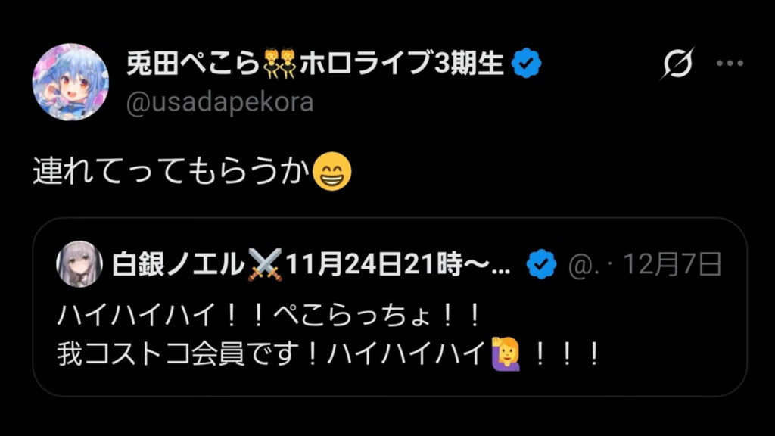Click the main tweet text 連れてってもらうか
This screenshot has width=775, height=436.
[x=172, y=172]
